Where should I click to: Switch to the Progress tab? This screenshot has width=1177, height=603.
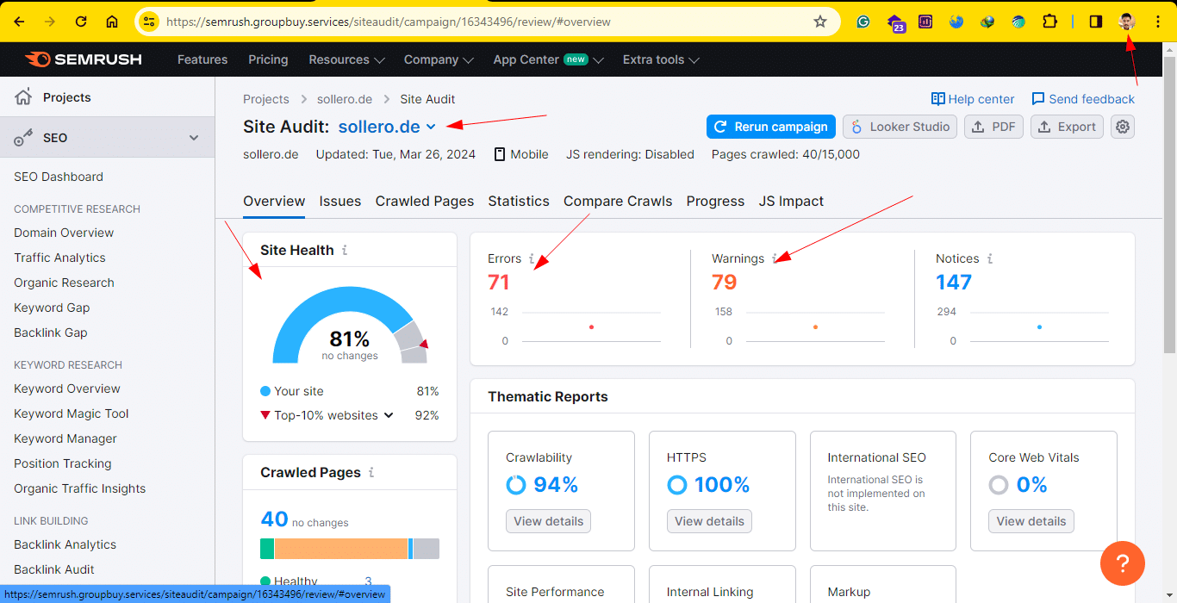[715, 201]
